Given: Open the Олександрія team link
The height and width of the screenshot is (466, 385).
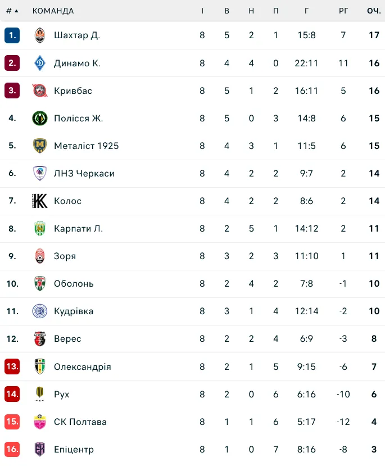Looking at the screenshot, I should (82, 367).
